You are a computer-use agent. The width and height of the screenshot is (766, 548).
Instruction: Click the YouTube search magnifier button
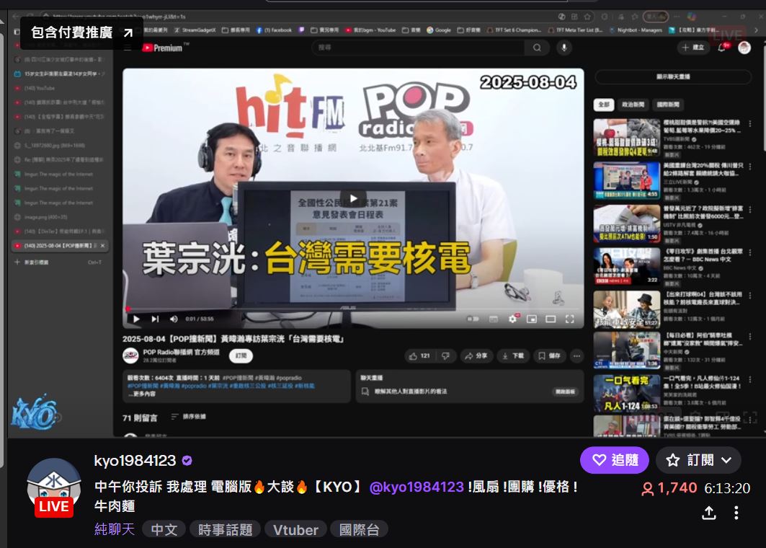click(x=537, y=48)
